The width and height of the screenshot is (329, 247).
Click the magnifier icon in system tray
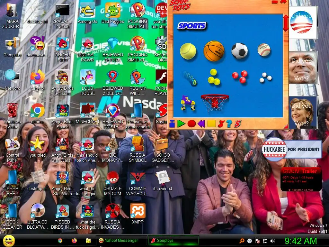click(242, 241)
